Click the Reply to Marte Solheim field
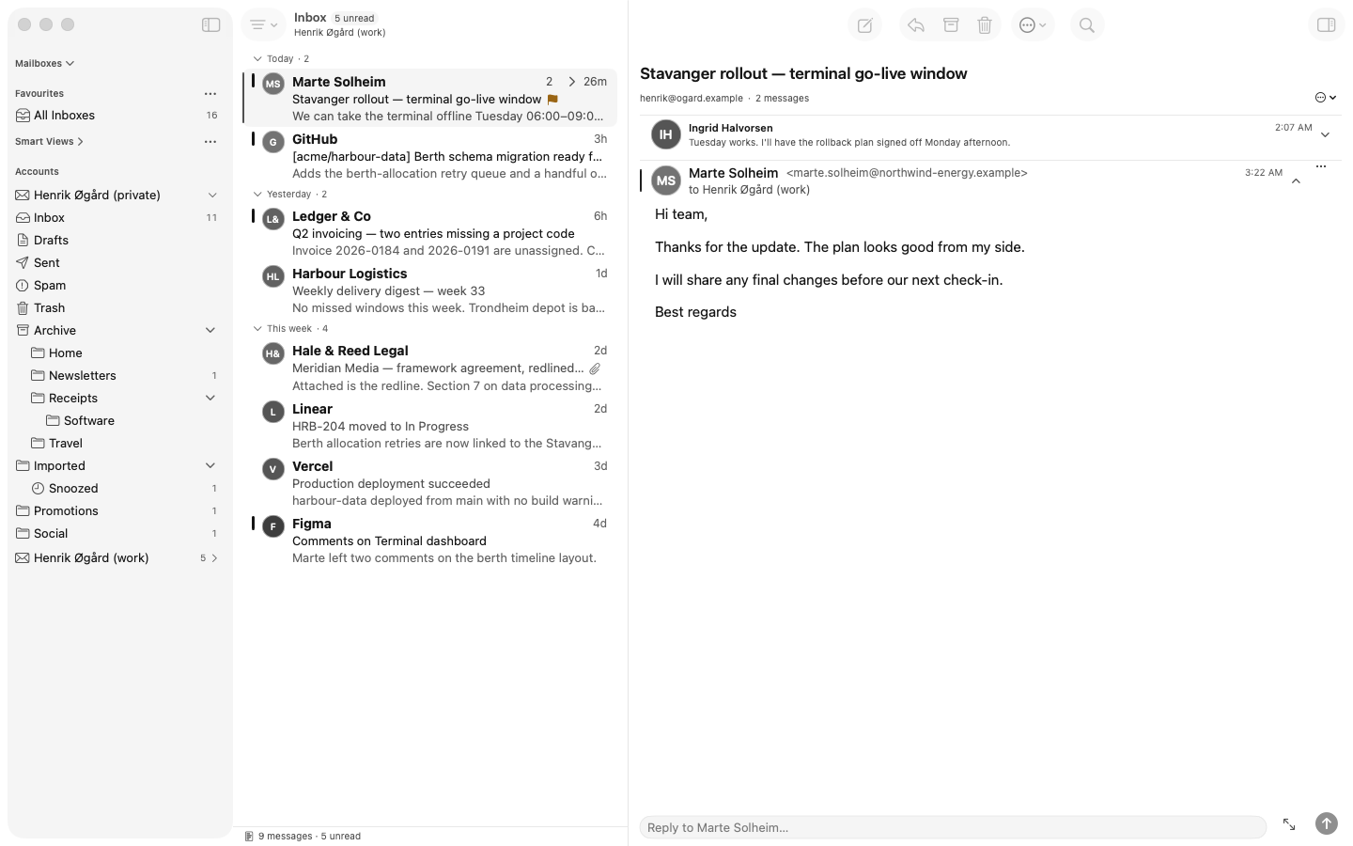This screenshot has width=1353, height=846. pos(953,827)
